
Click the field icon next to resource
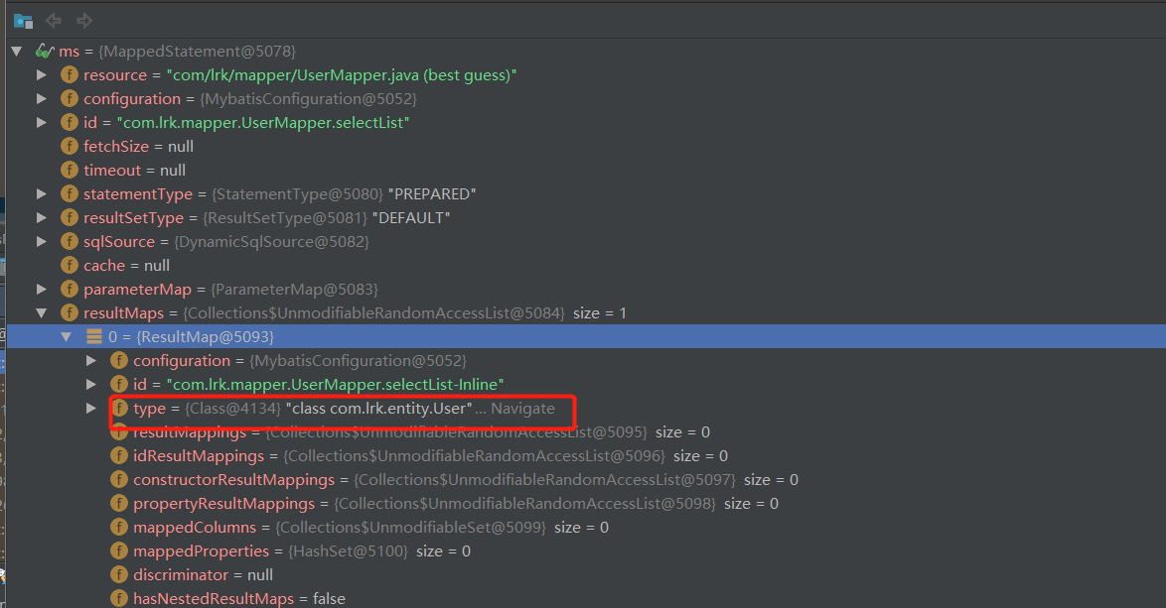tap(69, 75)
